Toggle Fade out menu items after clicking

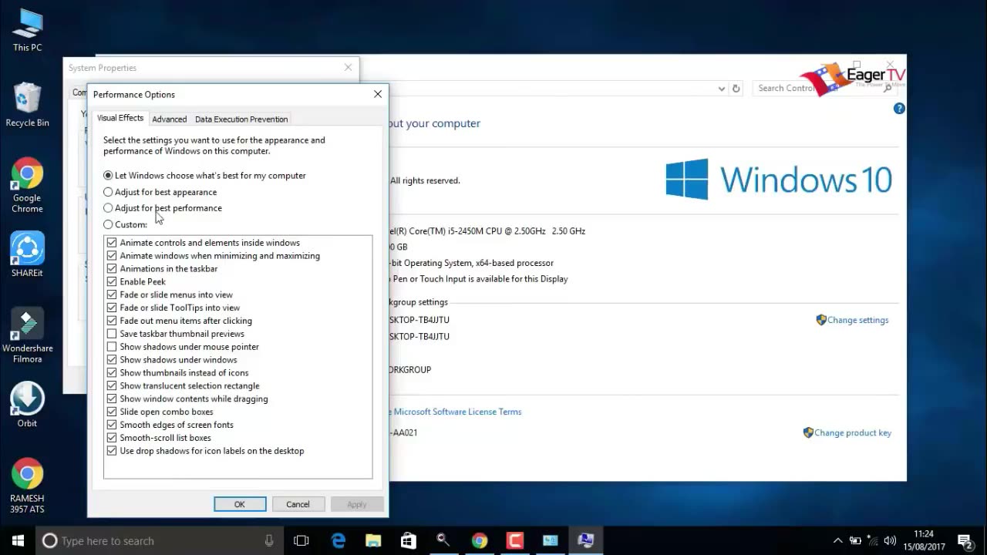click(112, 321)
